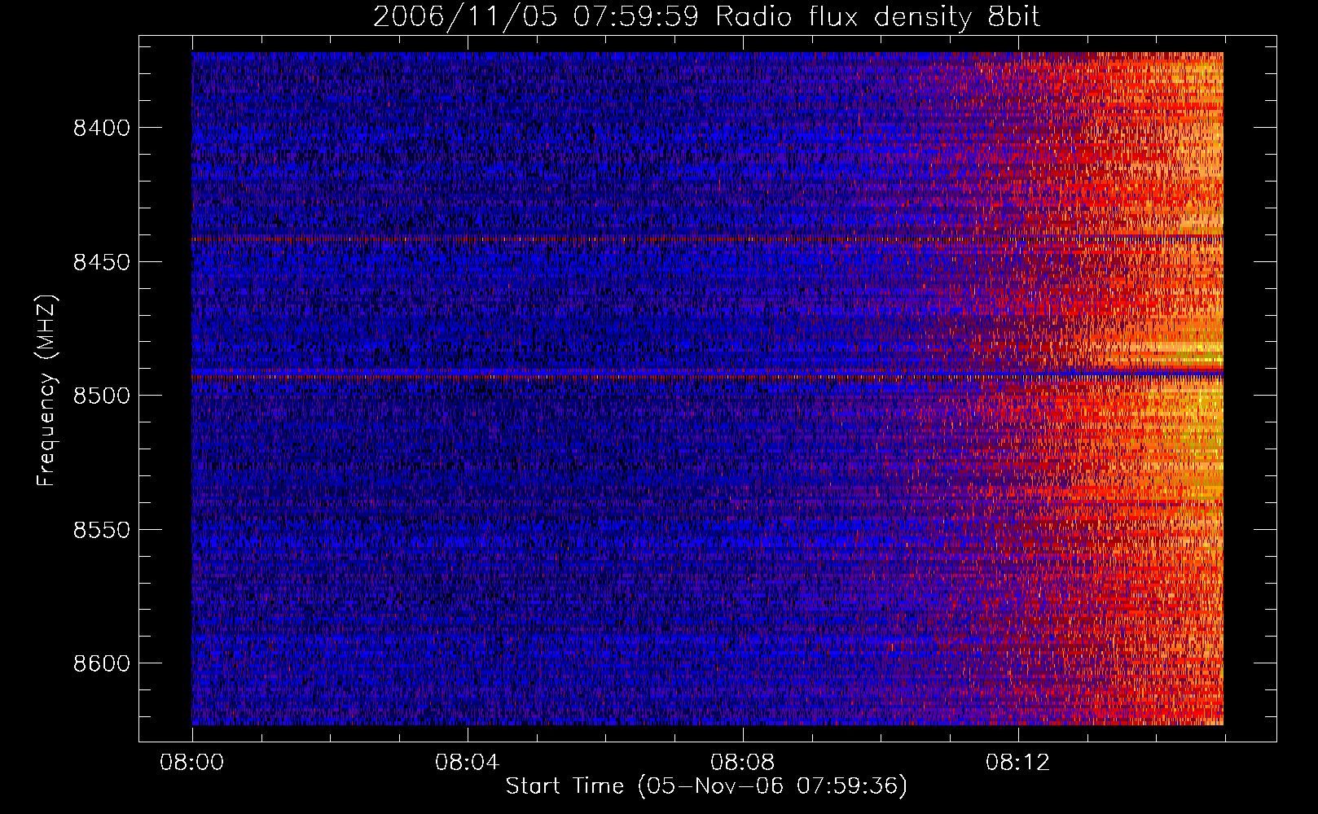
Task: Select the 8400 frequency axis label
Action: coord(102,128)
